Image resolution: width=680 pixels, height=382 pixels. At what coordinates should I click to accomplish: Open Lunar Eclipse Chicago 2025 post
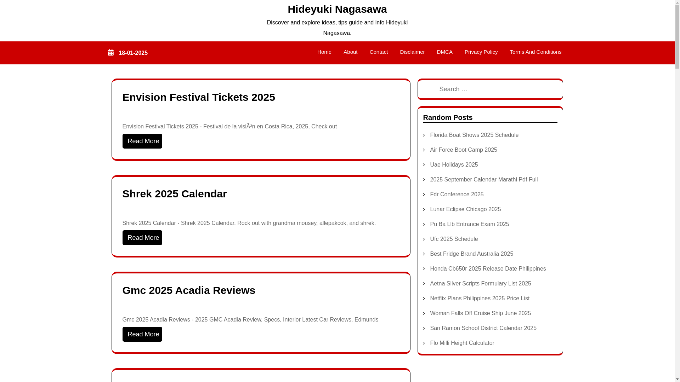coord(465,209)
